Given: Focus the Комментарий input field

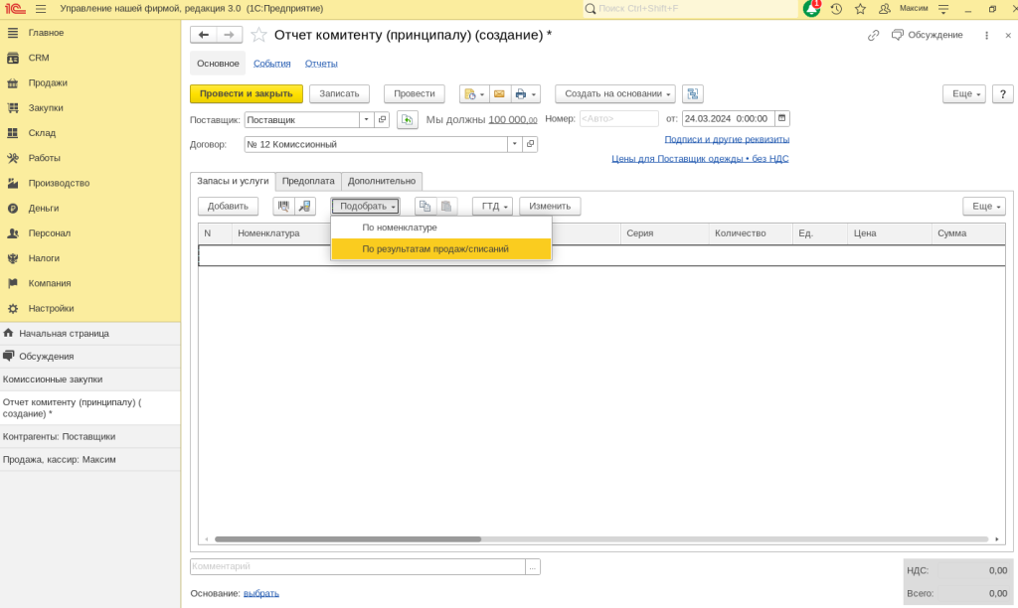Looking at the screenshot, I should [x=358, y=566].
